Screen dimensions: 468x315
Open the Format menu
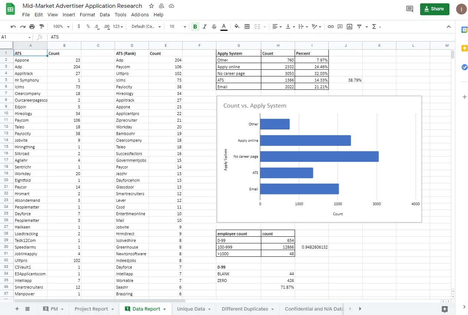click(x=87, y=15)
